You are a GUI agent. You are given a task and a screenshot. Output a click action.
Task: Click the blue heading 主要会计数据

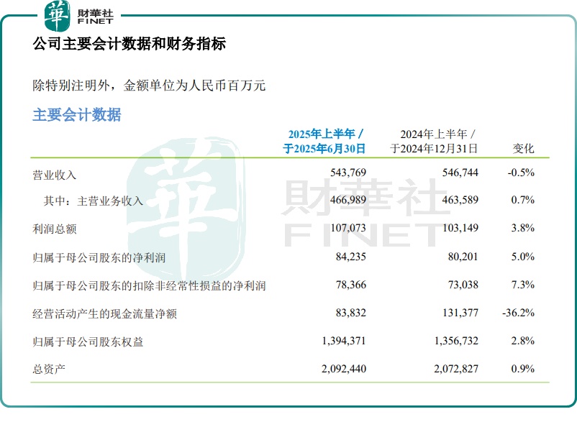point(77,115)
